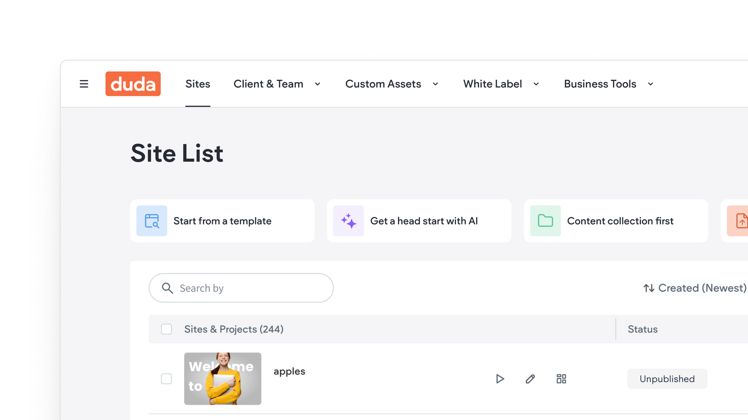
Task: Click the AI sparkles icon
Action: coord(348,221)
